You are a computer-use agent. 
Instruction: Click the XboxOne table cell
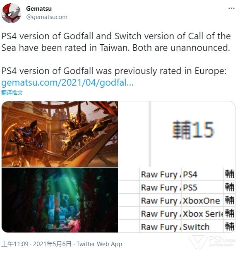202,201
